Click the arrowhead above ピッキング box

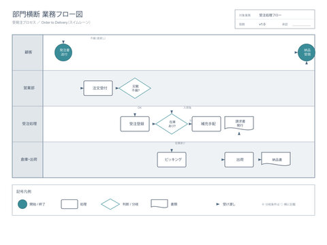(172, 150)
